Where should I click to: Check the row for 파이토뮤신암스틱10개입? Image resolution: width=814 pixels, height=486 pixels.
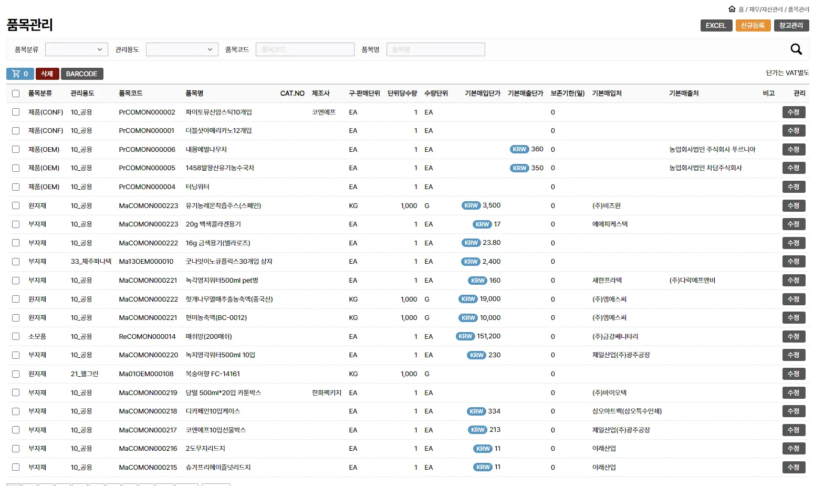pyautogui.click(x=15, y=112)
